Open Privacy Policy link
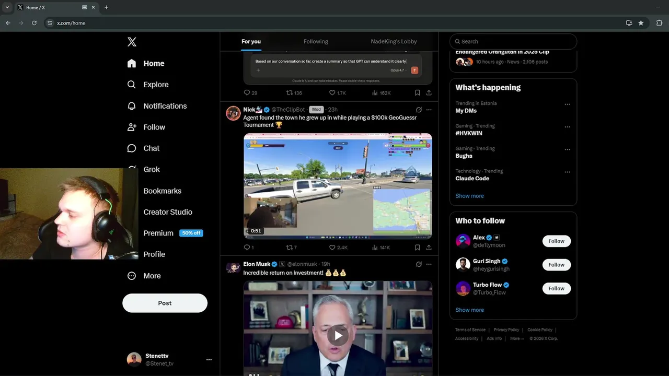Screen dimensions: 669x376 coord(506,330)
